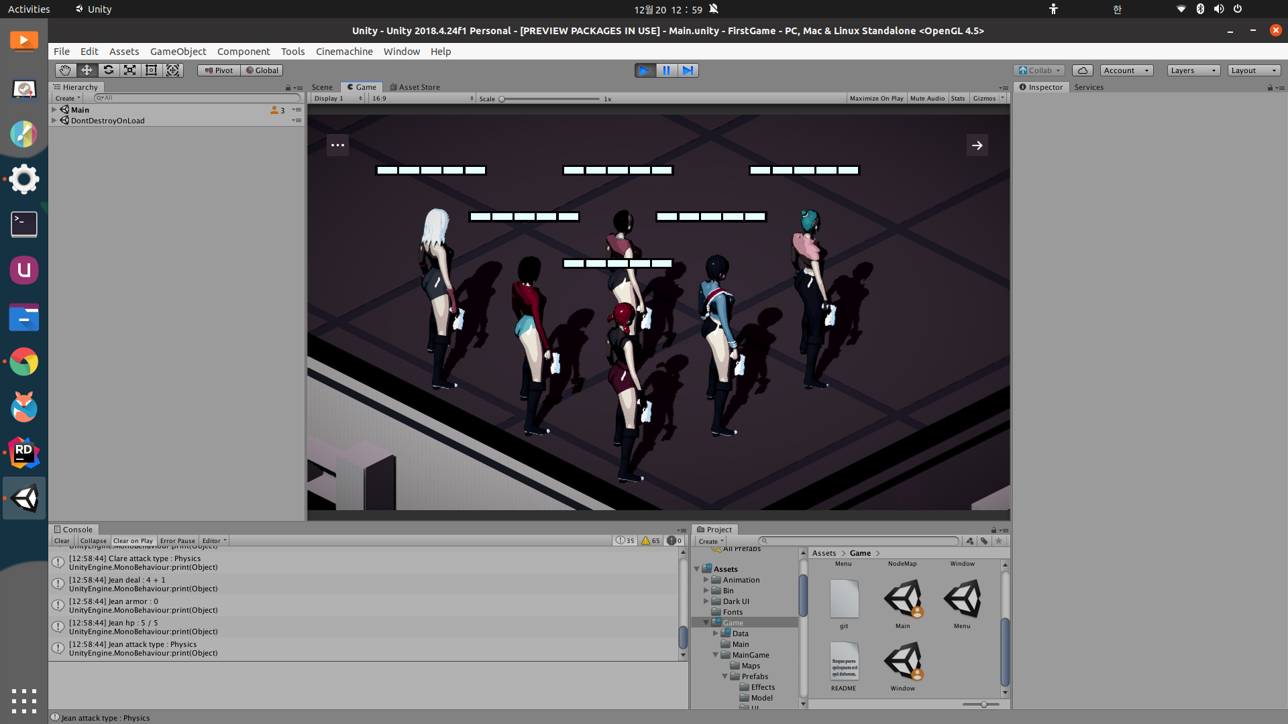Open Terminal from Ubuntu dock
The image size is (1288, 724).
[24, 225]
